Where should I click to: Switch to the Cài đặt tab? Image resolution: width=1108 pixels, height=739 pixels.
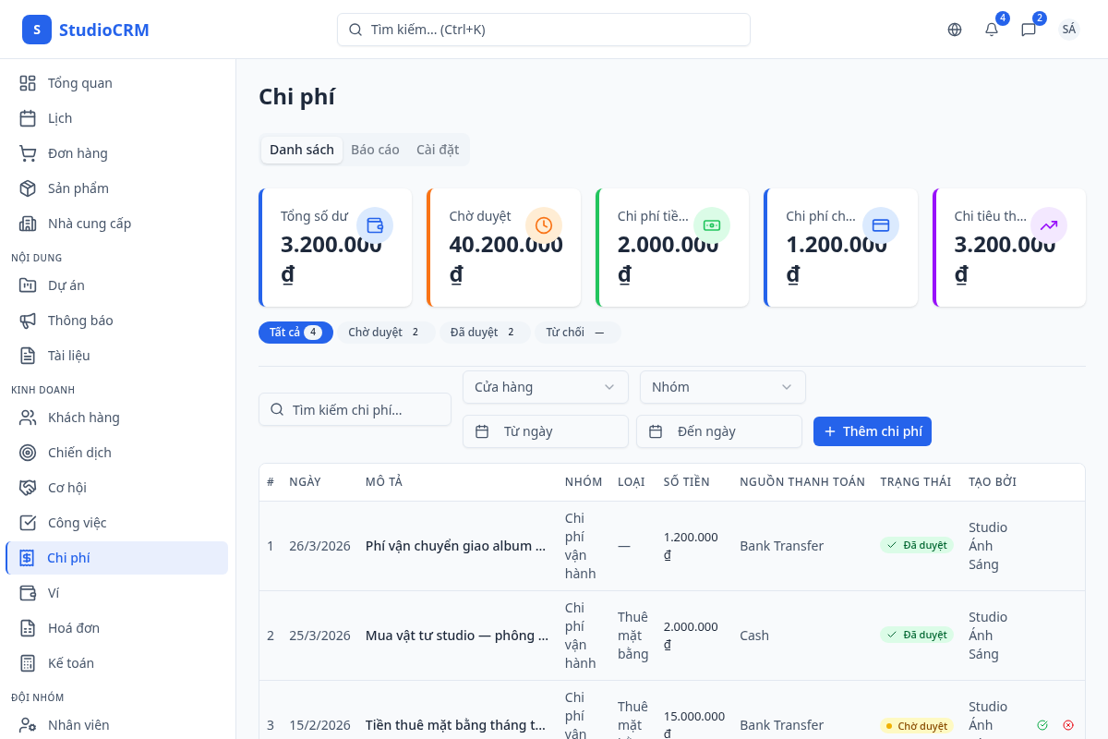[437, 149]
